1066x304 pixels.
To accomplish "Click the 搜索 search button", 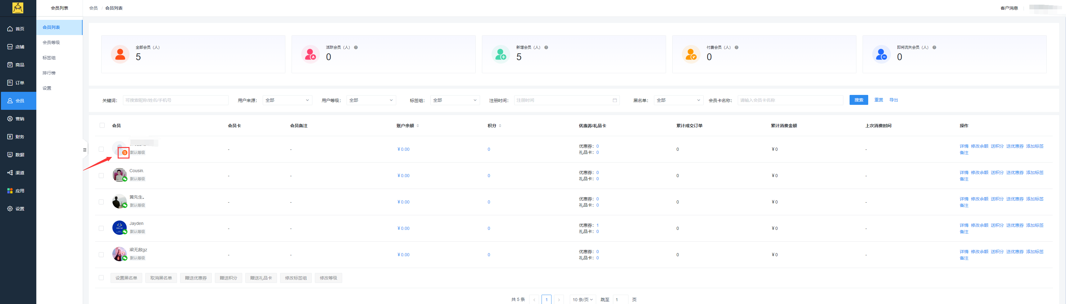I will [x=859, y=100].
